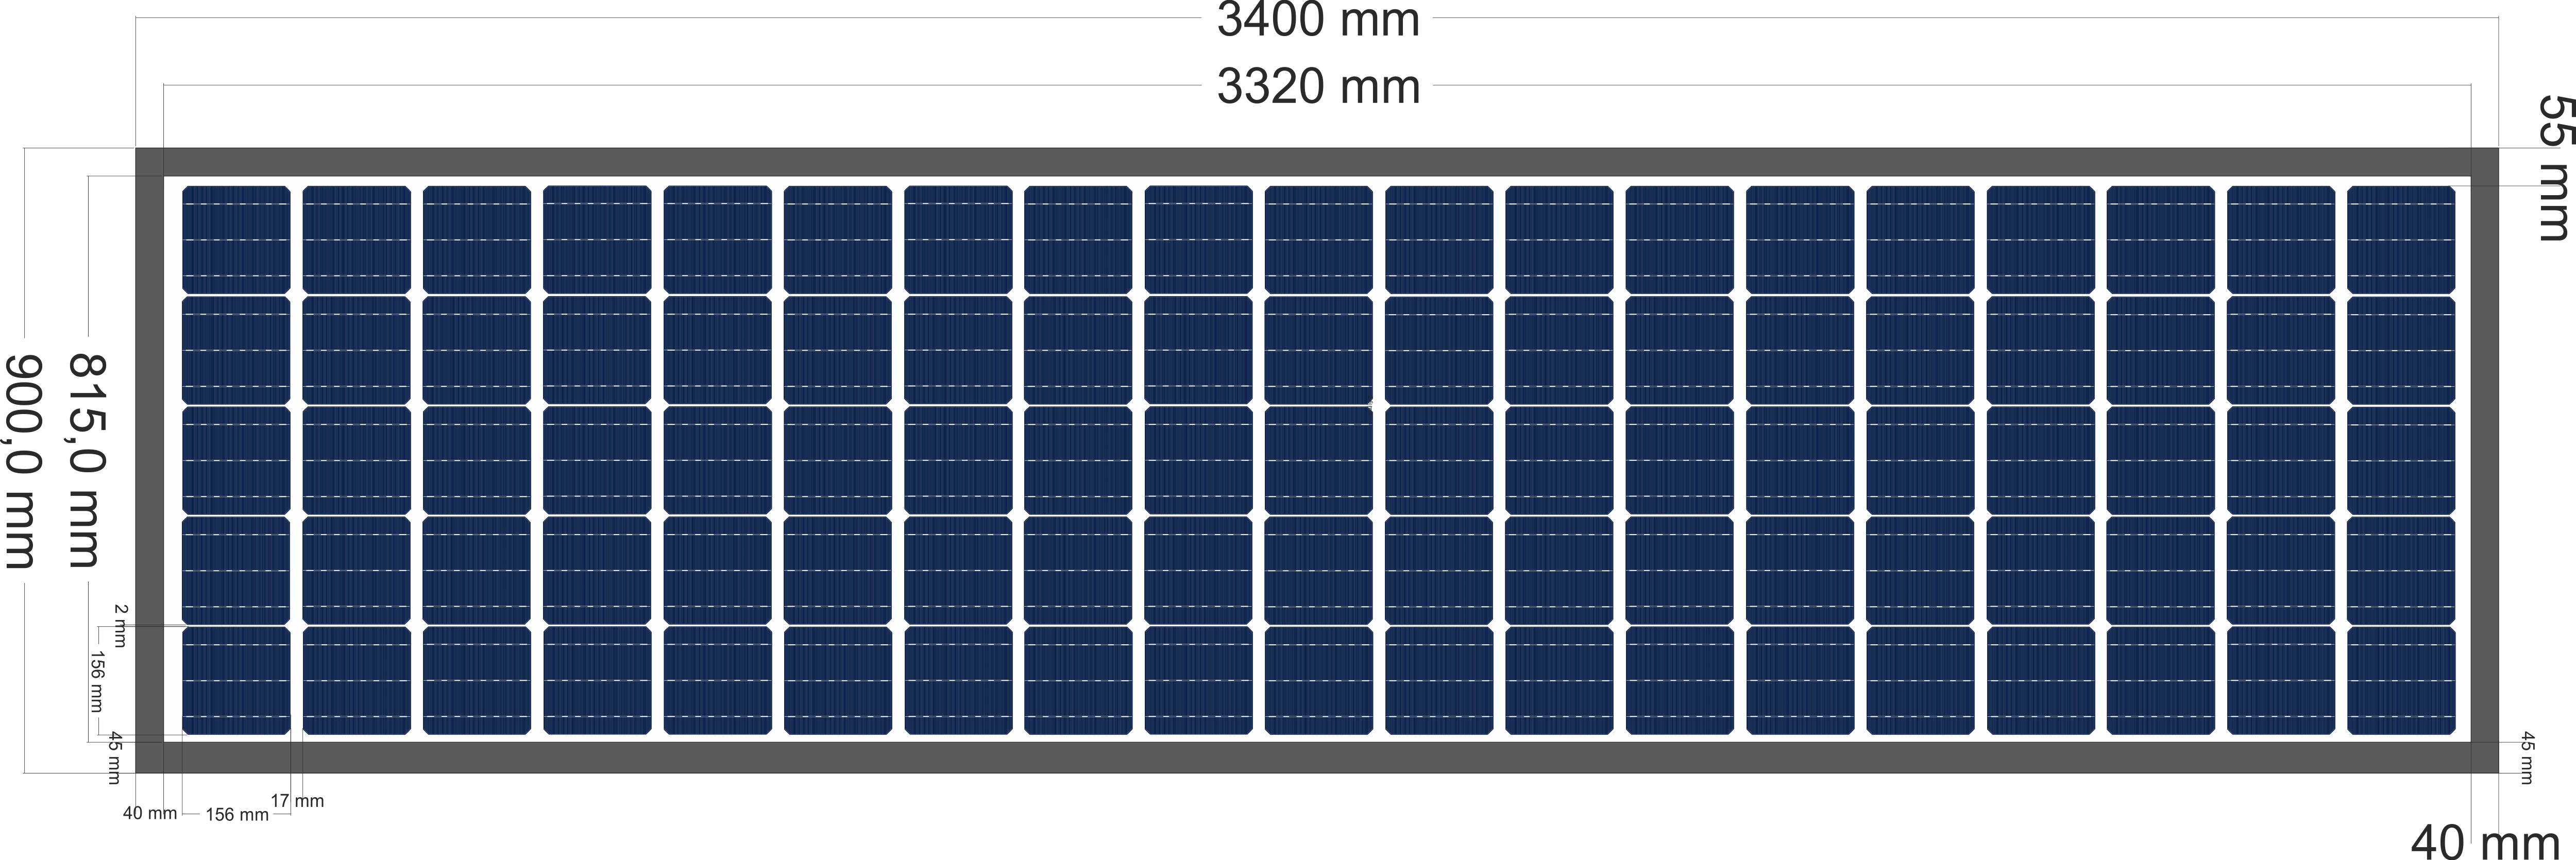Click the 45 mm label on left side
Image resolution: width=2576 pixels, height=860 pixels.
click(116, 756)
